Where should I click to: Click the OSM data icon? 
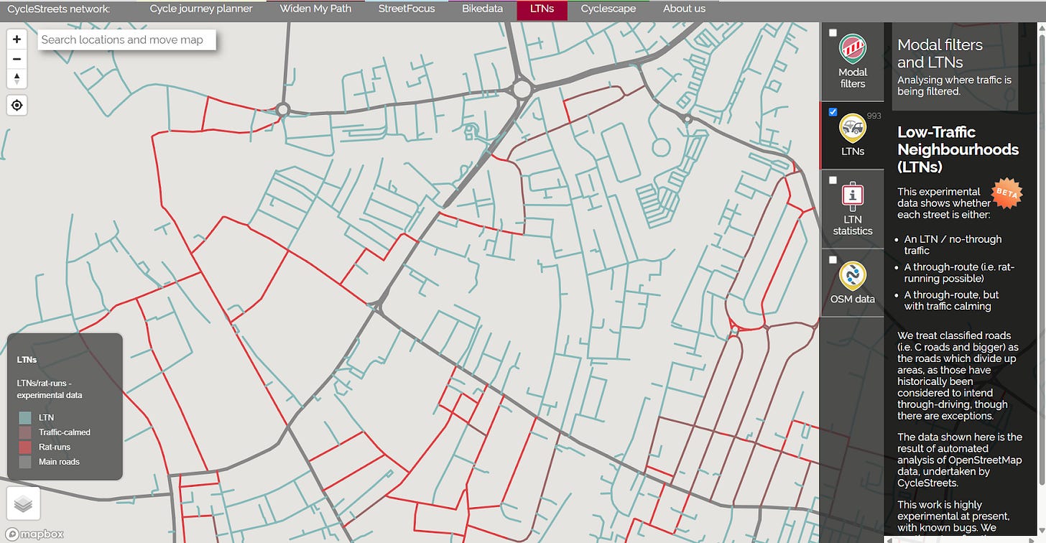pos(853,275)
